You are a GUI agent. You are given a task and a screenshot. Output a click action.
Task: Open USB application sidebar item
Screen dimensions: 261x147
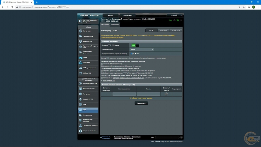pyautogui.click(x=88, y=68)
